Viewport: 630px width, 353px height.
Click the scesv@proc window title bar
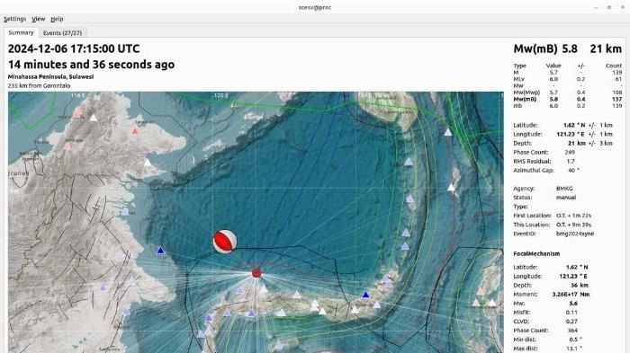coord(315,7)
